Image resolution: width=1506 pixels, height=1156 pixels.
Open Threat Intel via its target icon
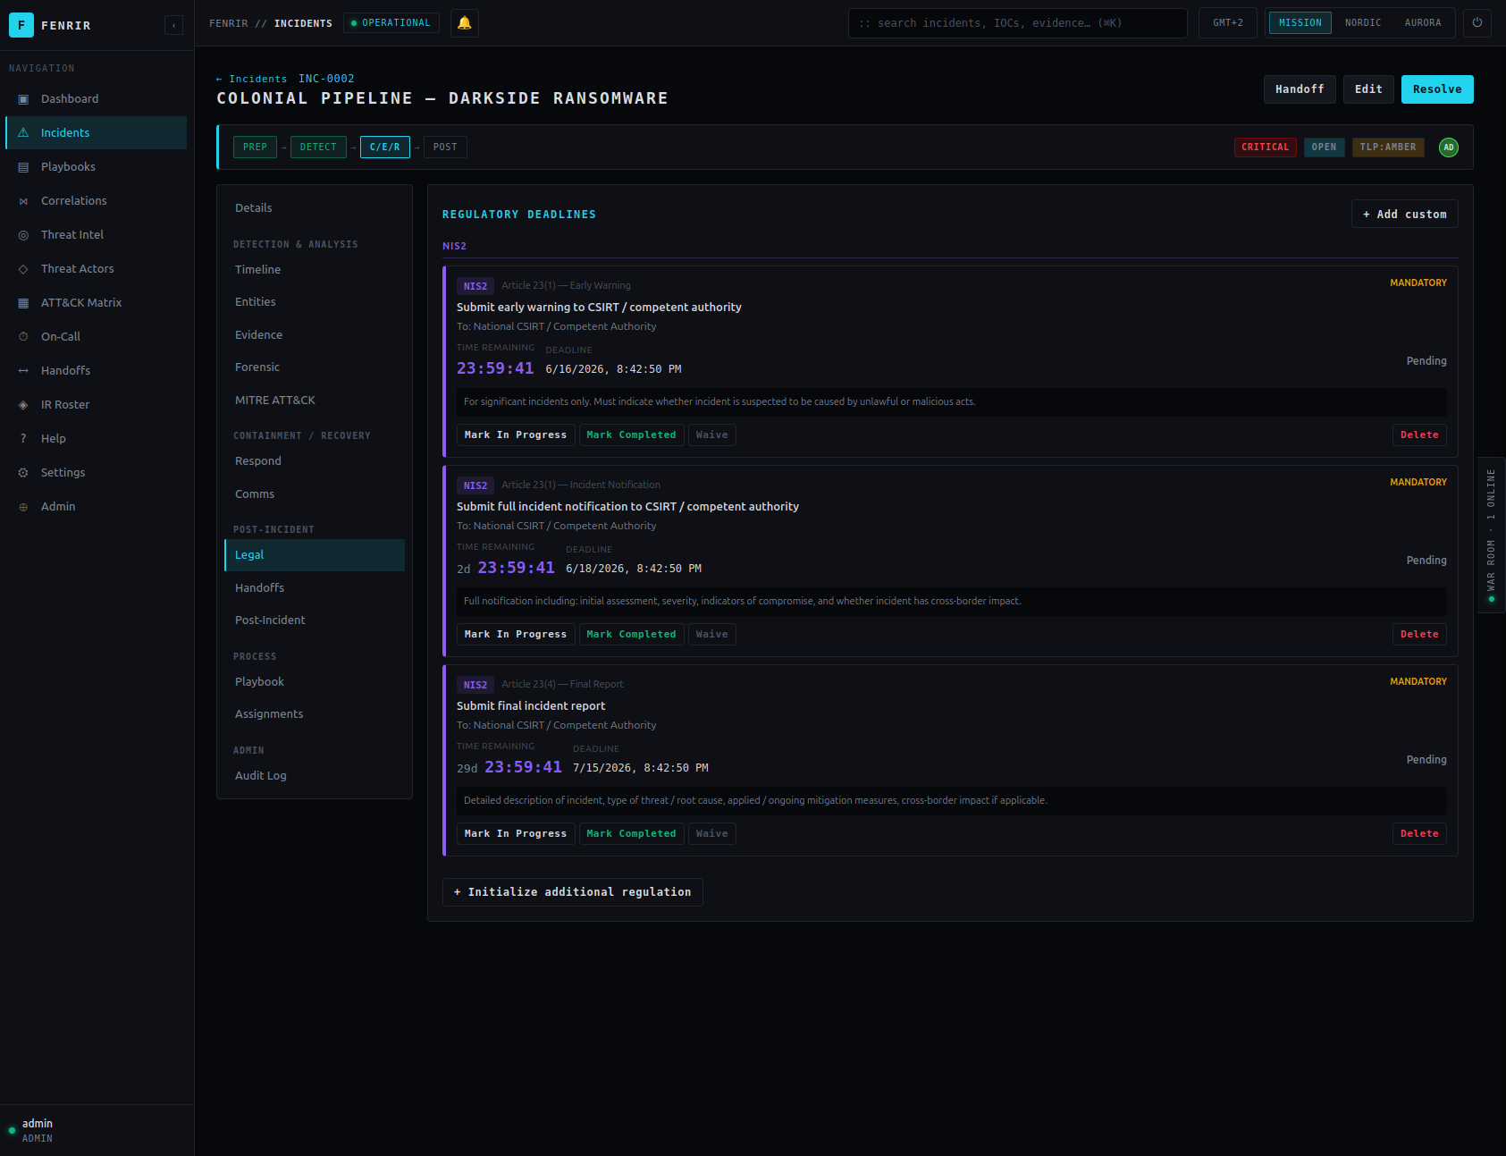pyautogui.click(x=23, y=235)
